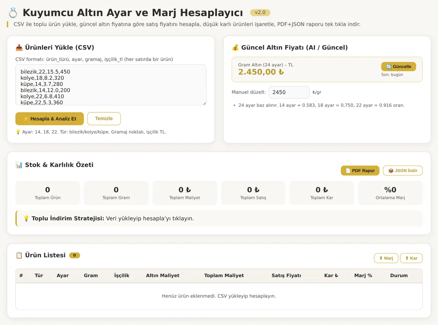Click 'Henüz ürün eklenmedi' empty table message
The width and height of the screenshot is (438, 325).
(x=219, y=296)
